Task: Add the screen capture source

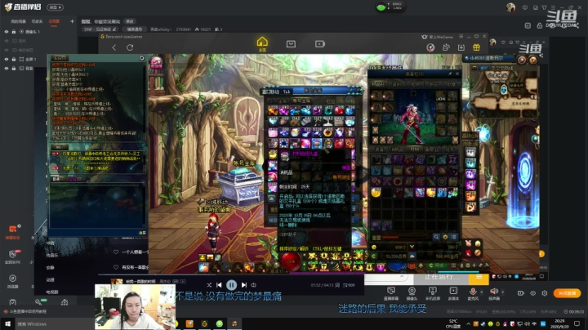Action: click(391, 293)
